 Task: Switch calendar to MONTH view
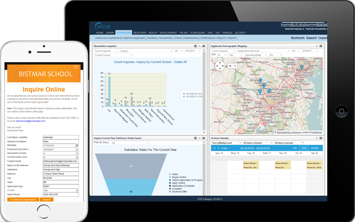tap(315, 148)
